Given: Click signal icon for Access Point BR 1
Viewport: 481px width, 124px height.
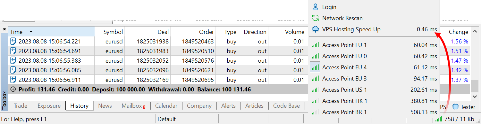Looking at the screenshot, I should 316,112.
